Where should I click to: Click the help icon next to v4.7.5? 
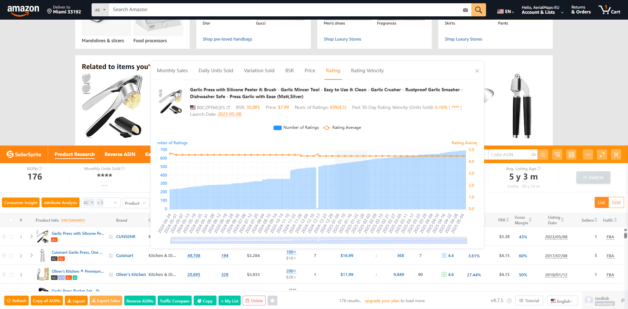[509, 301]
